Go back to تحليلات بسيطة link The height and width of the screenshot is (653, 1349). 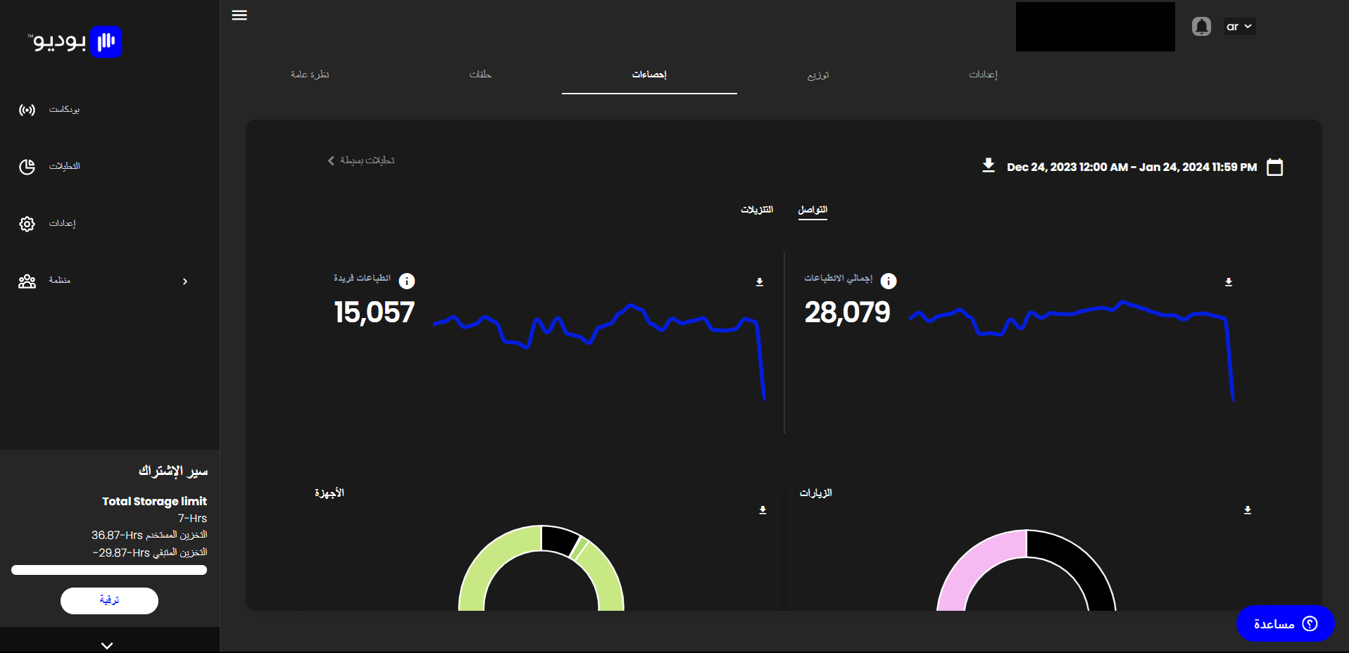point(360,160)
